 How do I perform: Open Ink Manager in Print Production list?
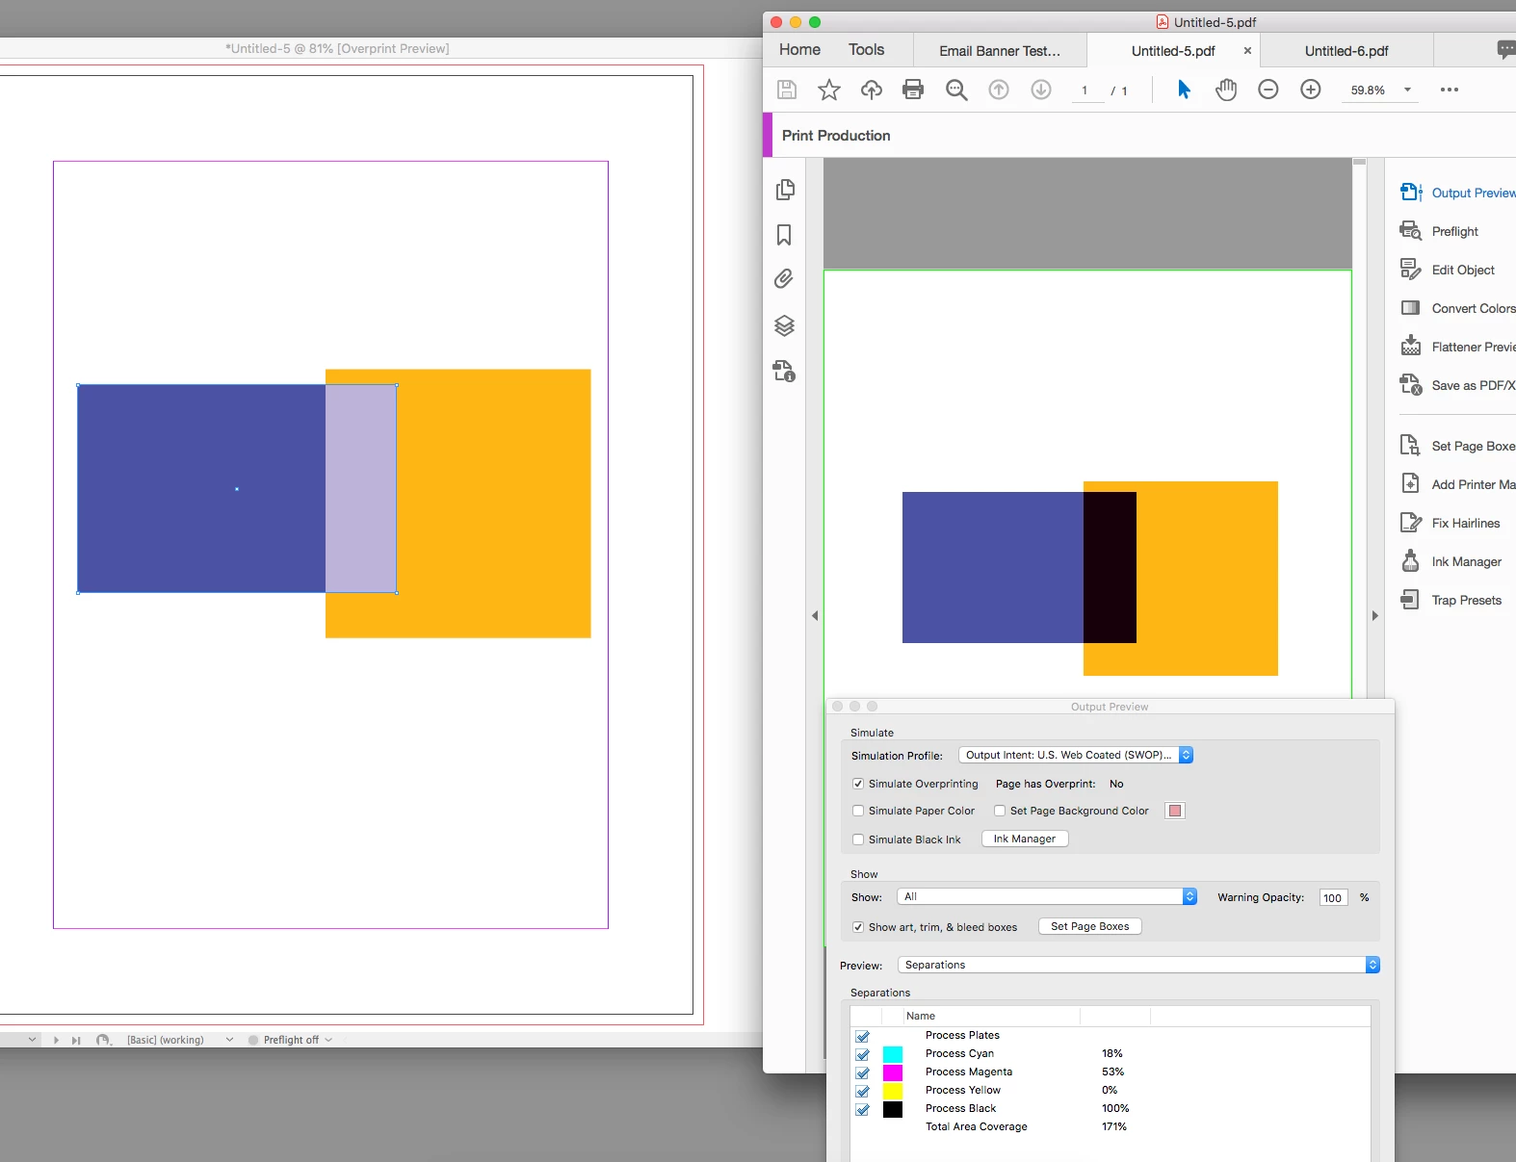pos(1451,561)
